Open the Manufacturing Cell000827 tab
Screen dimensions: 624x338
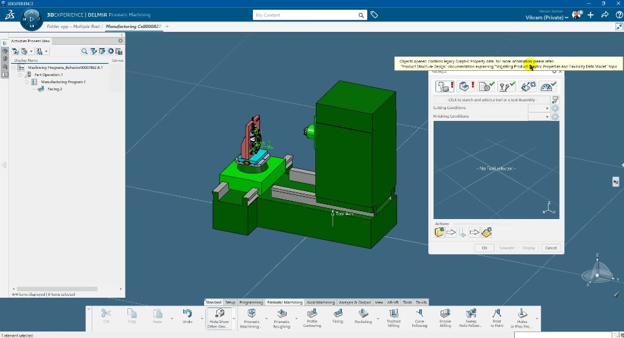pos(133,26)
